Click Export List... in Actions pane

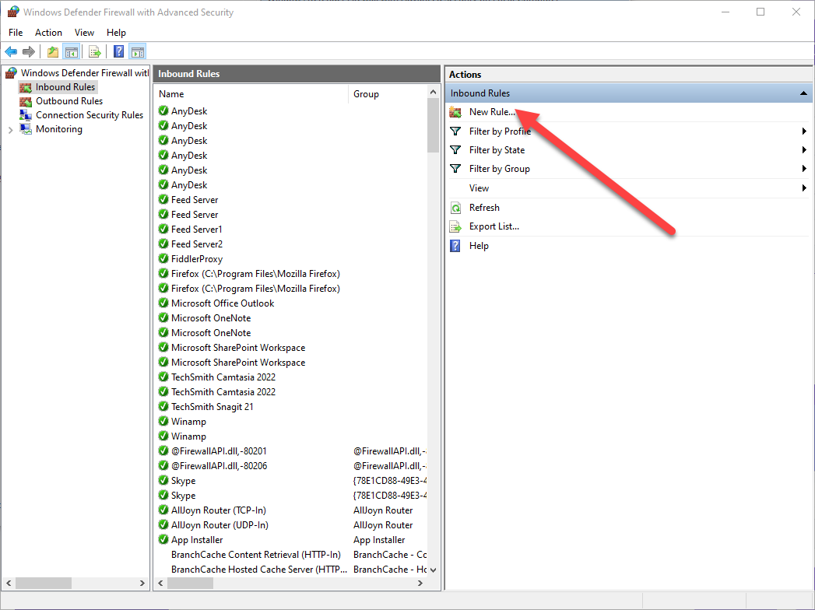tap(494, 226)
